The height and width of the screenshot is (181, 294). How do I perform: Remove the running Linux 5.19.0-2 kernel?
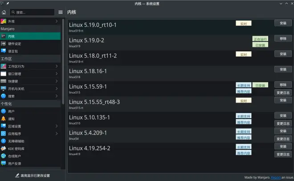coord(283,38)
